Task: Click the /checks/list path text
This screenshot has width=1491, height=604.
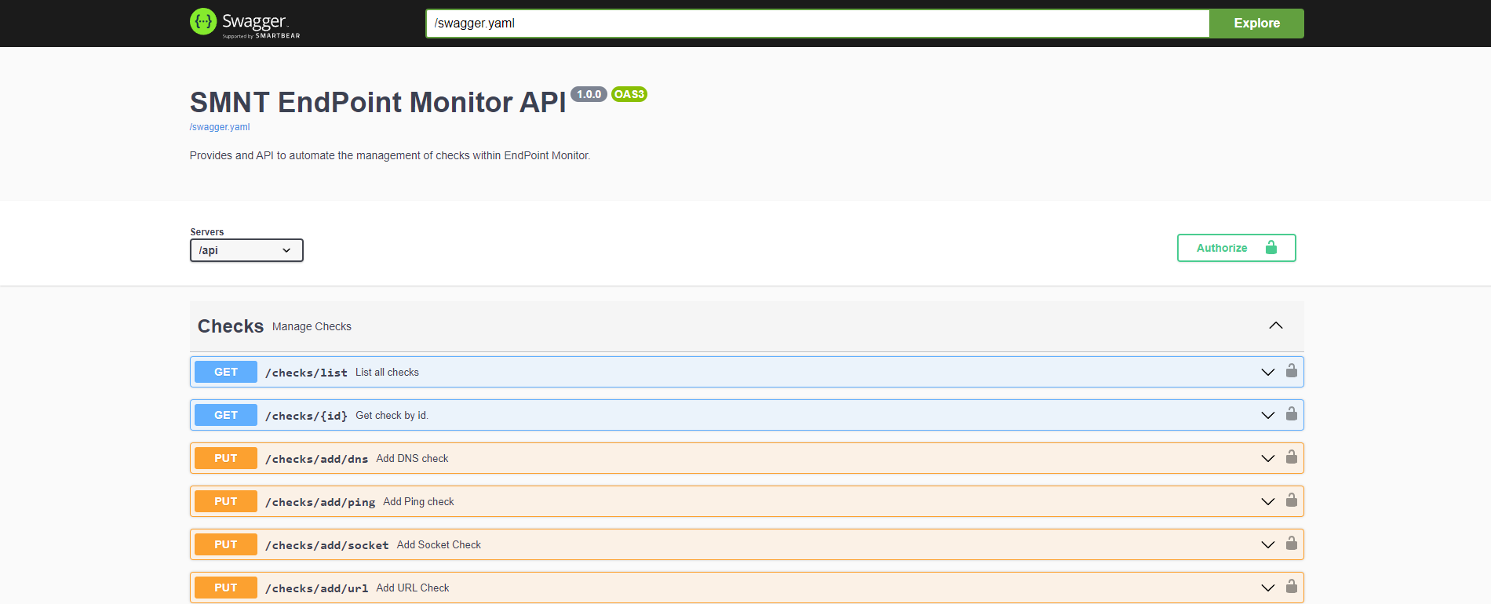Action: pos(306,373)
